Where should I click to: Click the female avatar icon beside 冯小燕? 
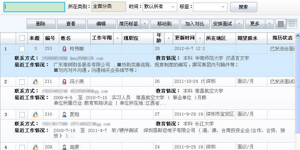64,82
